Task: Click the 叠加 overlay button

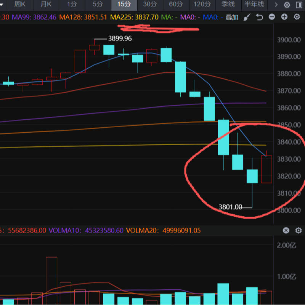Action: 232,17
